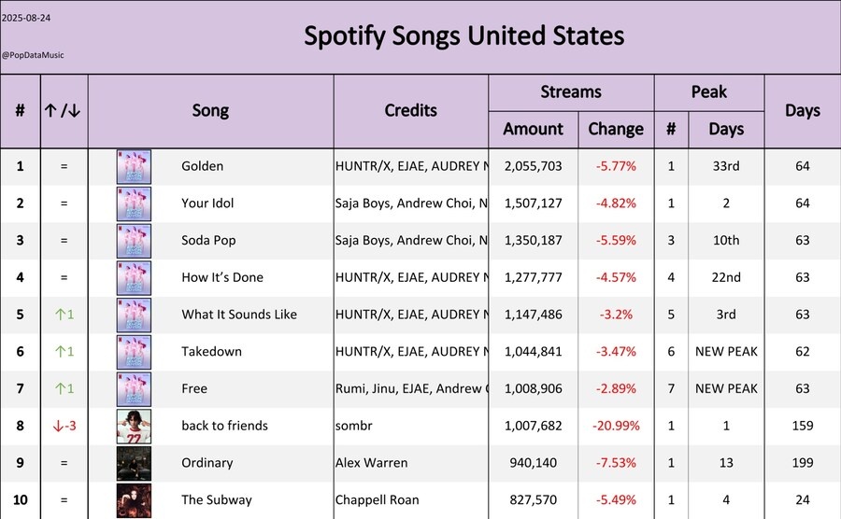Click the @PopDataMusic handle
Viewport: 841px width, 519px height.
(33, 56)
